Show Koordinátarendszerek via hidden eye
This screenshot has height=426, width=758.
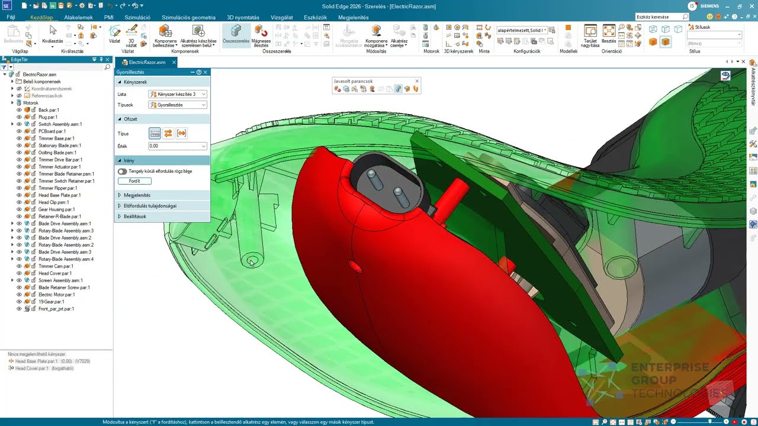pyautogui.click(x=19, y=89)
